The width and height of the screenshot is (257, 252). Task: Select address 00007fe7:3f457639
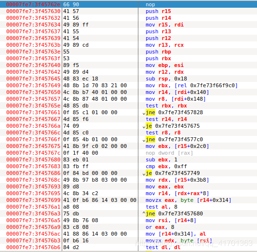33,38
